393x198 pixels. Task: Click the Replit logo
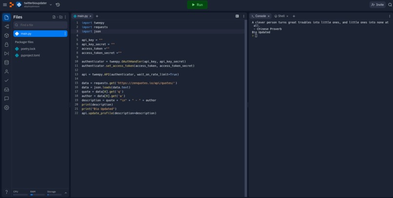[12, 5]
